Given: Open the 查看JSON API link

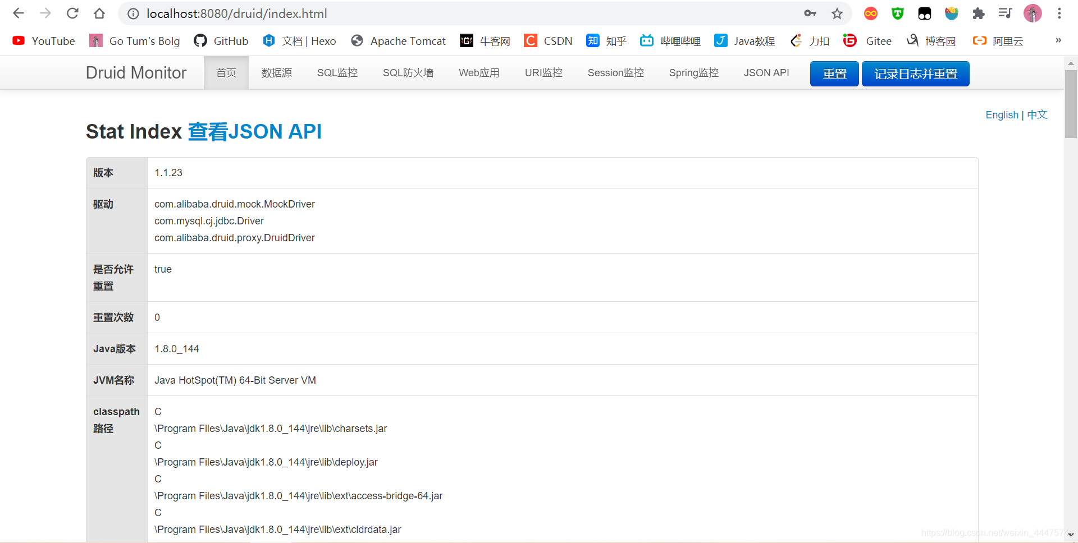Looking at the screenshot, I should click(x=254, y=131).
